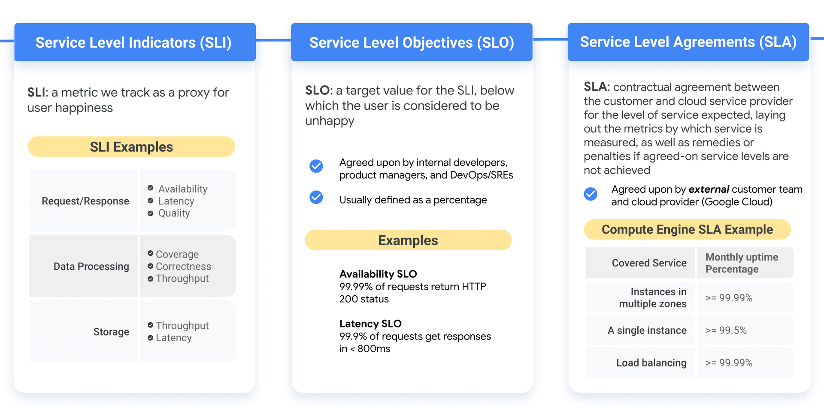The width and height of the screenshot is (824, 409).
Task: Click the bullet icon next to Correctness
Action: [x=151, y=266]
